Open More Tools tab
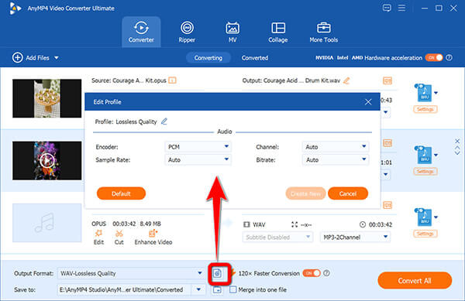Screen dimensions: 465x301 (323, 32)
